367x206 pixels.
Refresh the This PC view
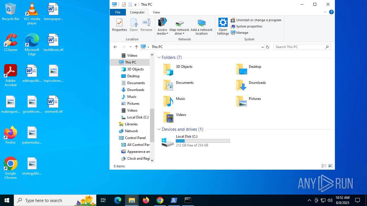268,47
